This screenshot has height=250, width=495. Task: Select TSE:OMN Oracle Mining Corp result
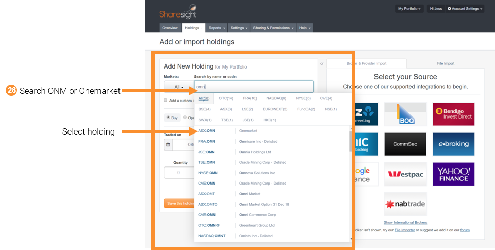point(272,162)
